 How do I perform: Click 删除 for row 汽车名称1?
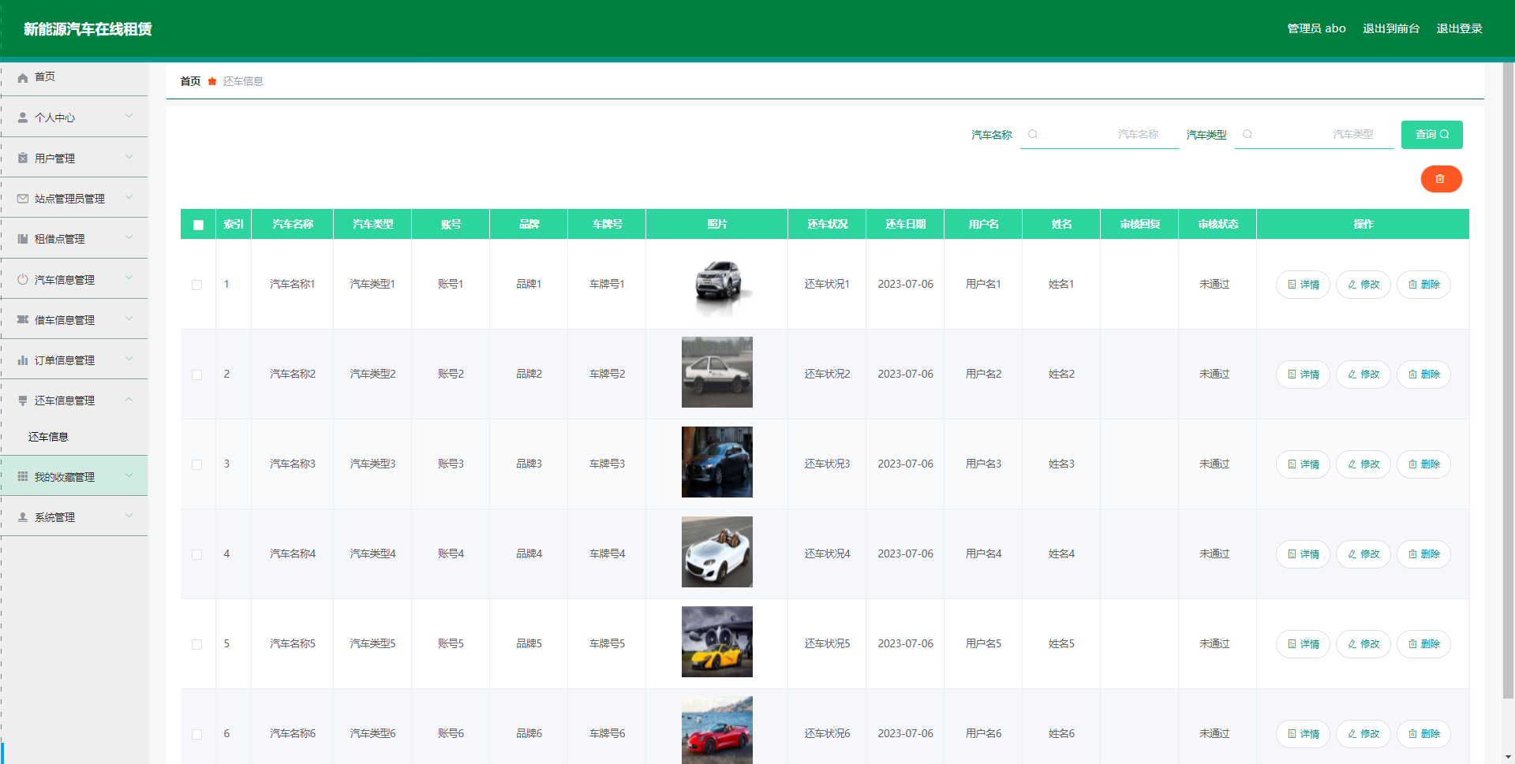(x=1423, y=285)
